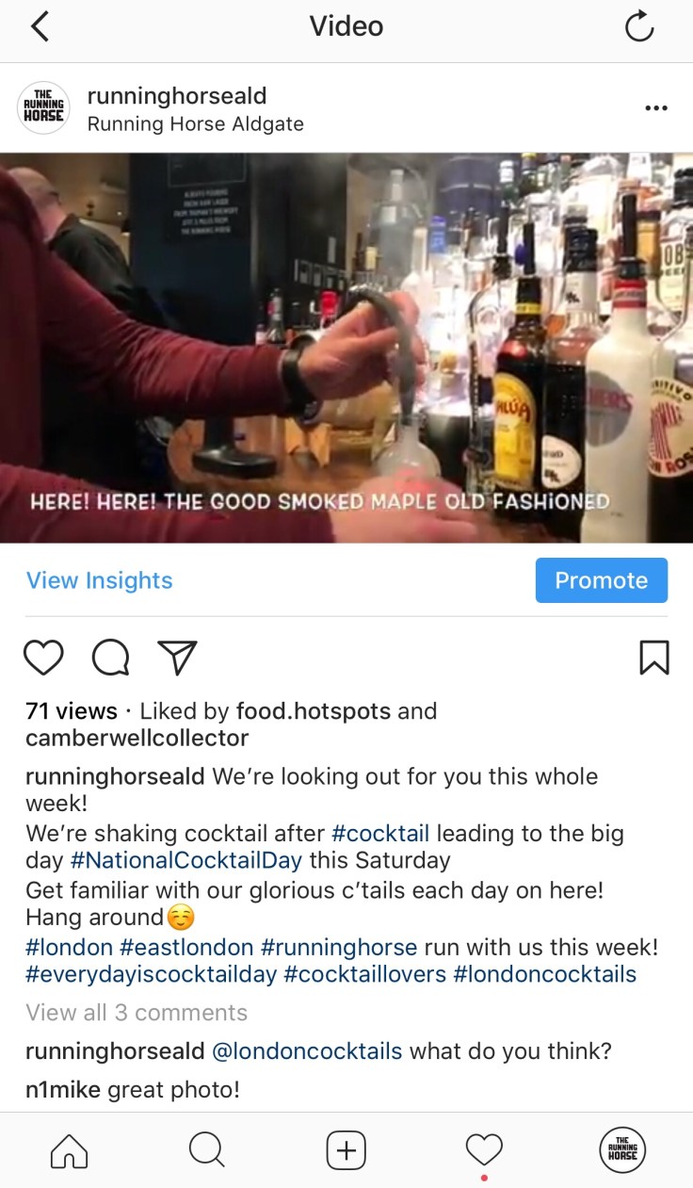Open activity heart tab in bottom bar
Screen dimensions: 693x1188
[484, 1150]
